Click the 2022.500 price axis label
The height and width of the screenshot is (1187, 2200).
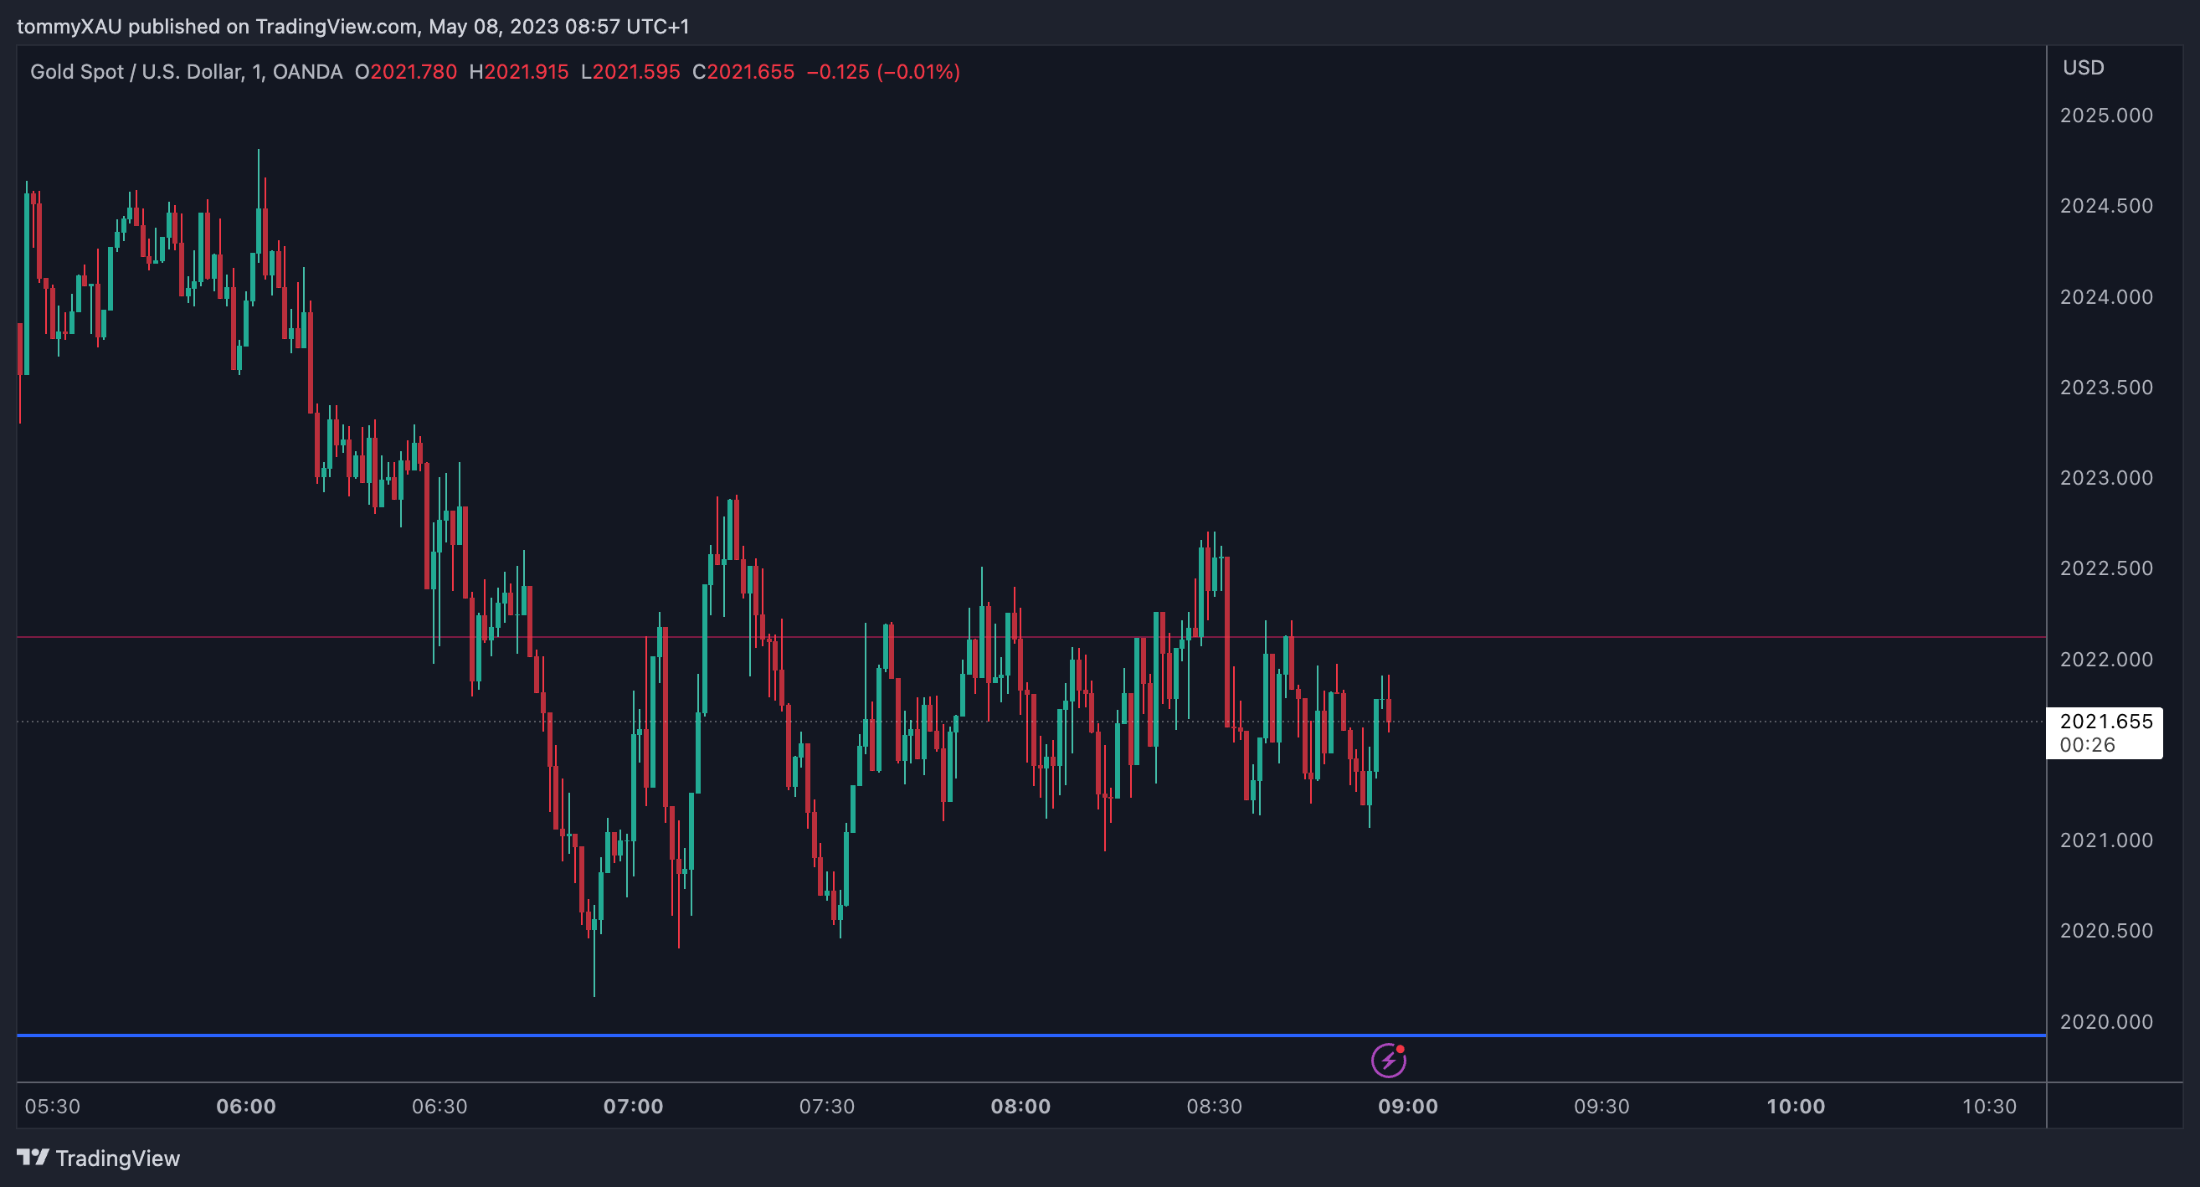2106,568
